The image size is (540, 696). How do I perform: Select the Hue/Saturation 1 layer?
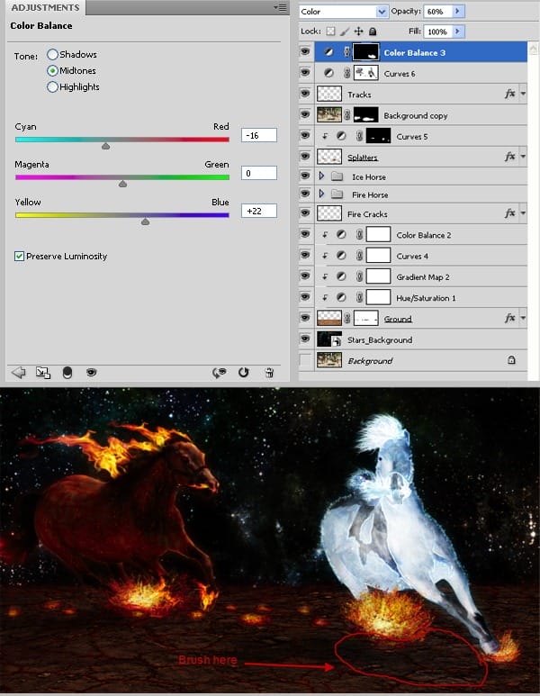click(420, 297)
